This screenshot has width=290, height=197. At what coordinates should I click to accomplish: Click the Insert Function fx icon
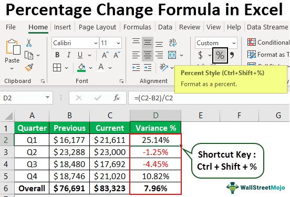tap(117, 98)
